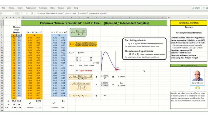Select the 'from F table' note
208x117 pixels.
89,65
